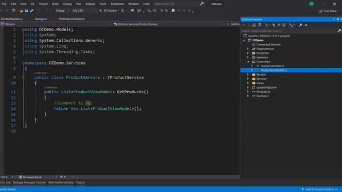Open the File menu
The image size is (342, 192).
click(x=4, y=4)
